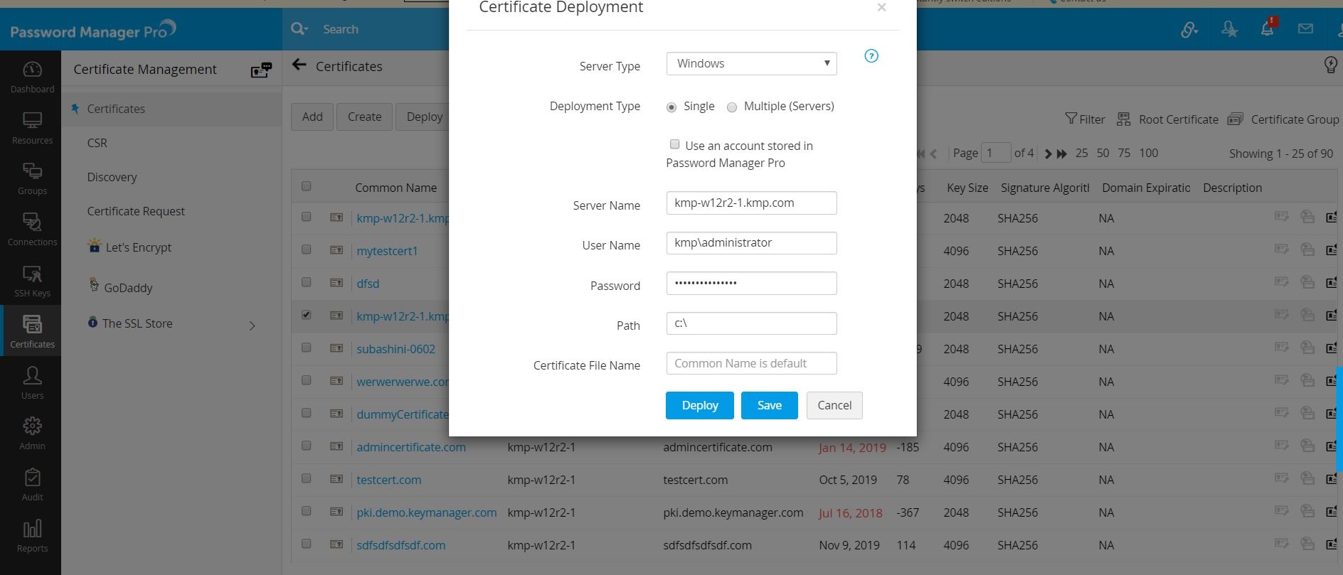The height and width of the screenshot is (575, 1343).
Task: Click the user star icon in header
Action: [x=1229, y=29]
